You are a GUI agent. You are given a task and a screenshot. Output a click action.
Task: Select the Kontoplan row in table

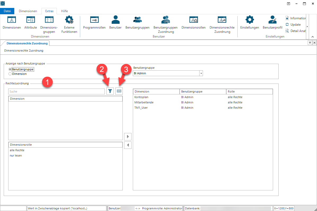[203, 97]
